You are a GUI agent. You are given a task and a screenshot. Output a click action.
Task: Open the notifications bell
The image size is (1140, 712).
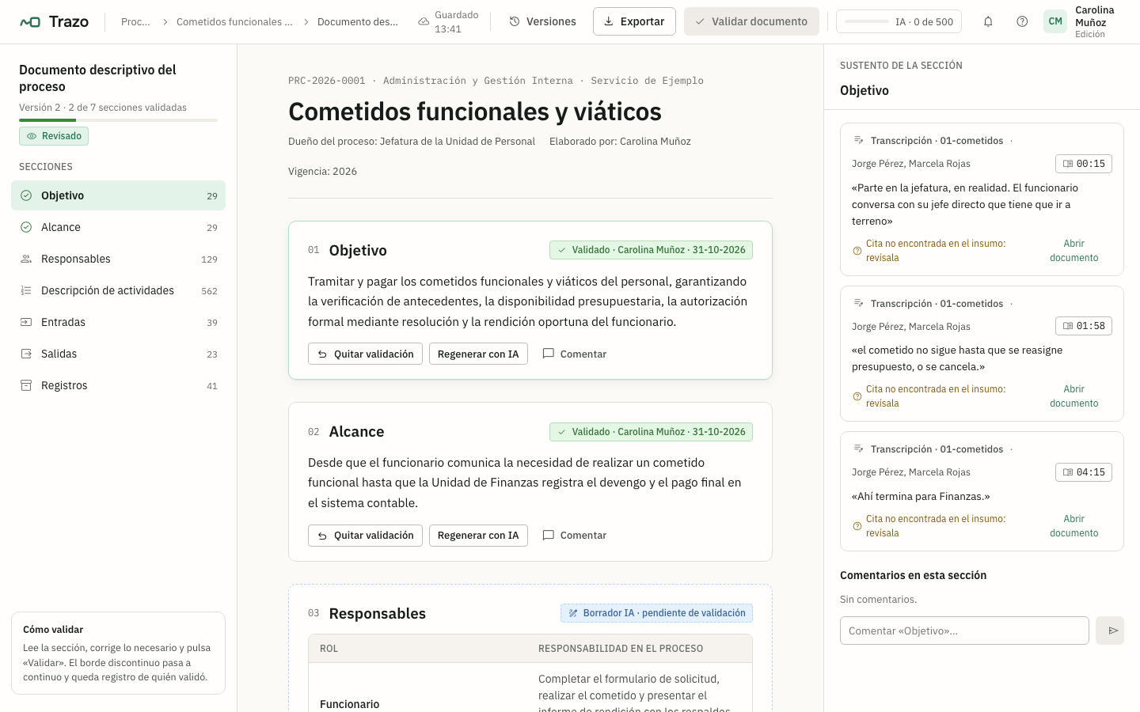(x=988, y=21)
